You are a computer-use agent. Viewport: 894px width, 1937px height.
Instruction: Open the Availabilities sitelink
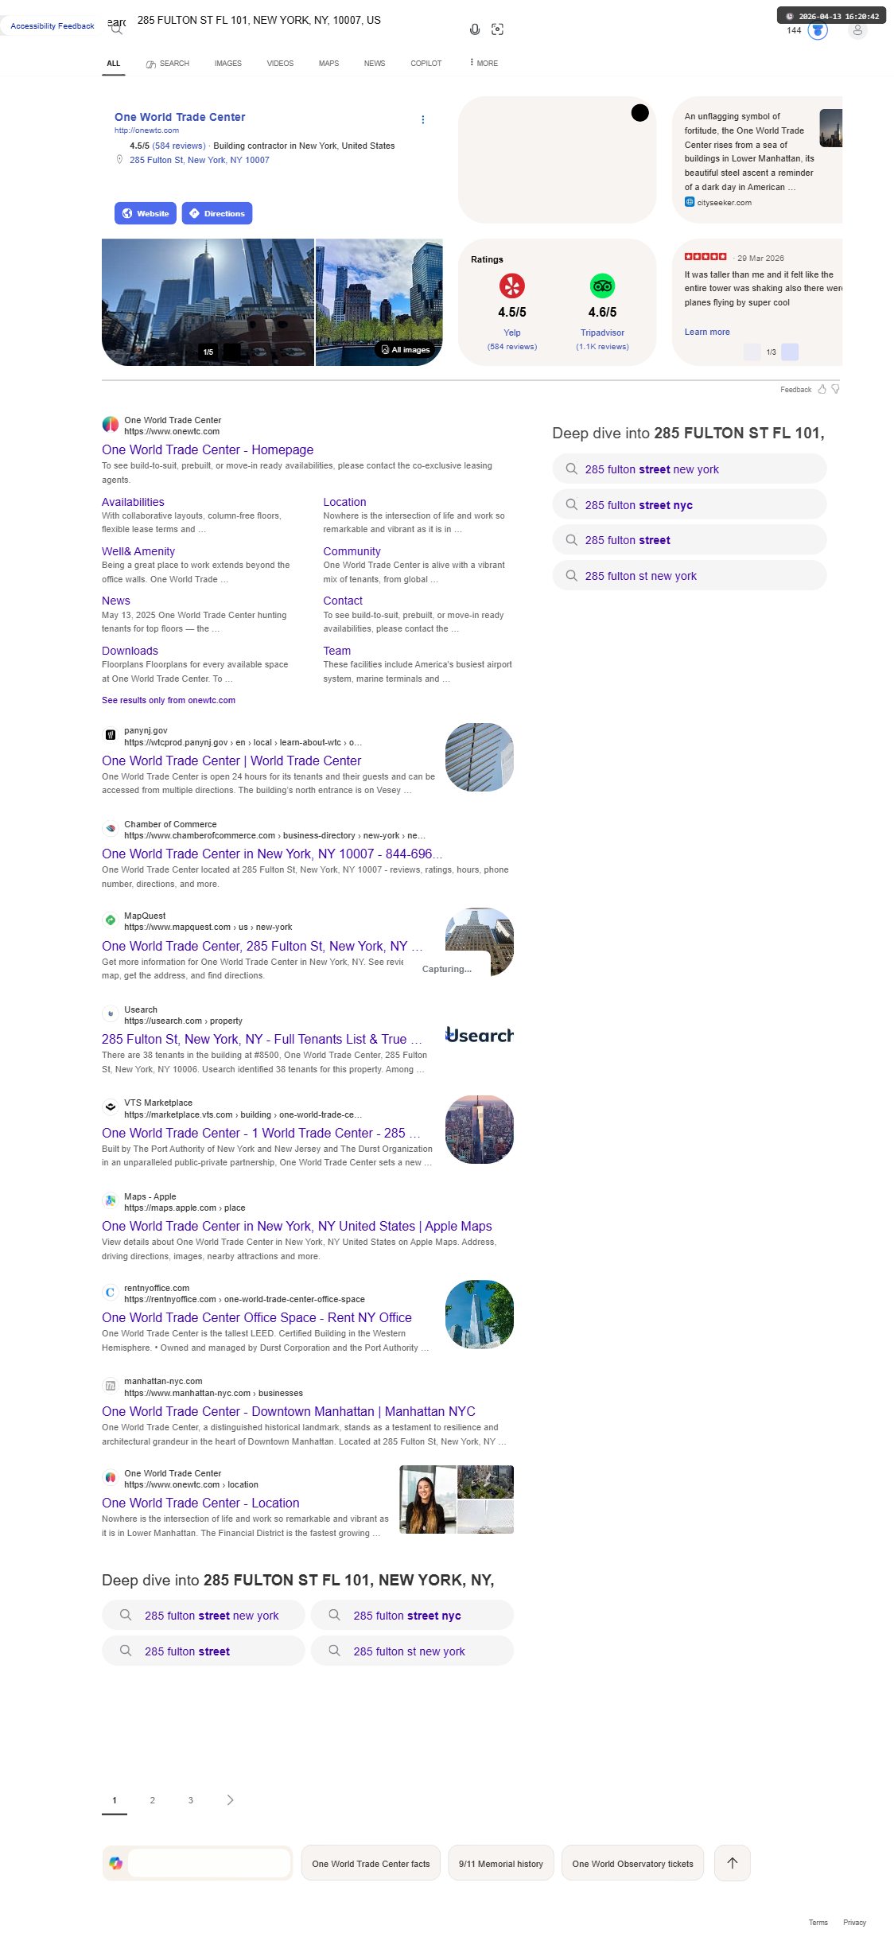pos(133,502)
